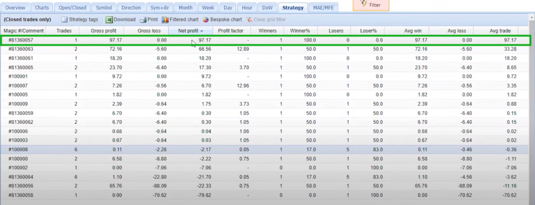This screenshot has height=205, width=535.
Task: Switch to the Hour tab
Action: tap(247, 7)
